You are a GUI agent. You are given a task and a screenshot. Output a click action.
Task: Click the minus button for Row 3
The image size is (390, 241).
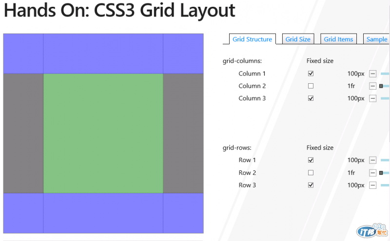pos(372,185)
